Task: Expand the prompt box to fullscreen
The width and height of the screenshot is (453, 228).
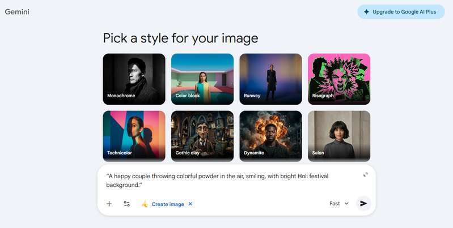Action: (x=366, y=175)
